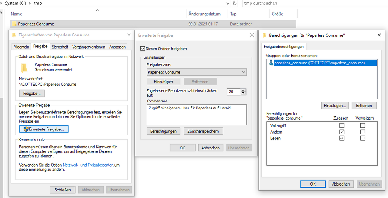Toggle 'Diesen Ordner freigeben' checkbox
This screenshot has height=198, width=388.
click(142, 49)
